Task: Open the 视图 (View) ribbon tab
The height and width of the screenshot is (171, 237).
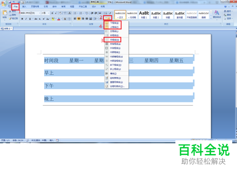Action: coord(72,7)
